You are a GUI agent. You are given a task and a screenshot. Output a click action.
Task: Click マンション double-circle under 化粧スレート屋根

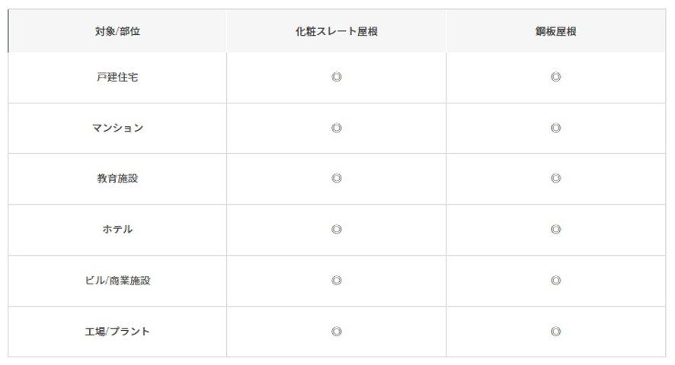(x=337, y=128)
